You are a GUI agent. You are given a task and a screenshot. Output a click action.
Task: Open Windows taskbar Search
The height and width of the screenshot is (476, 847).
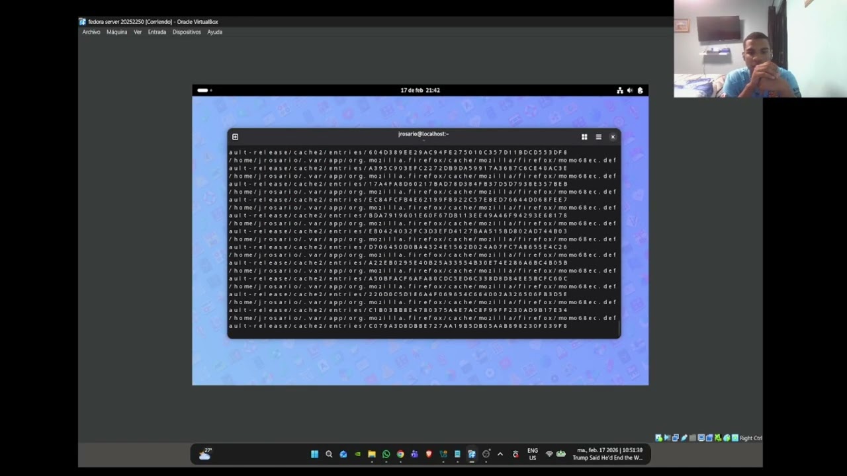329,454
